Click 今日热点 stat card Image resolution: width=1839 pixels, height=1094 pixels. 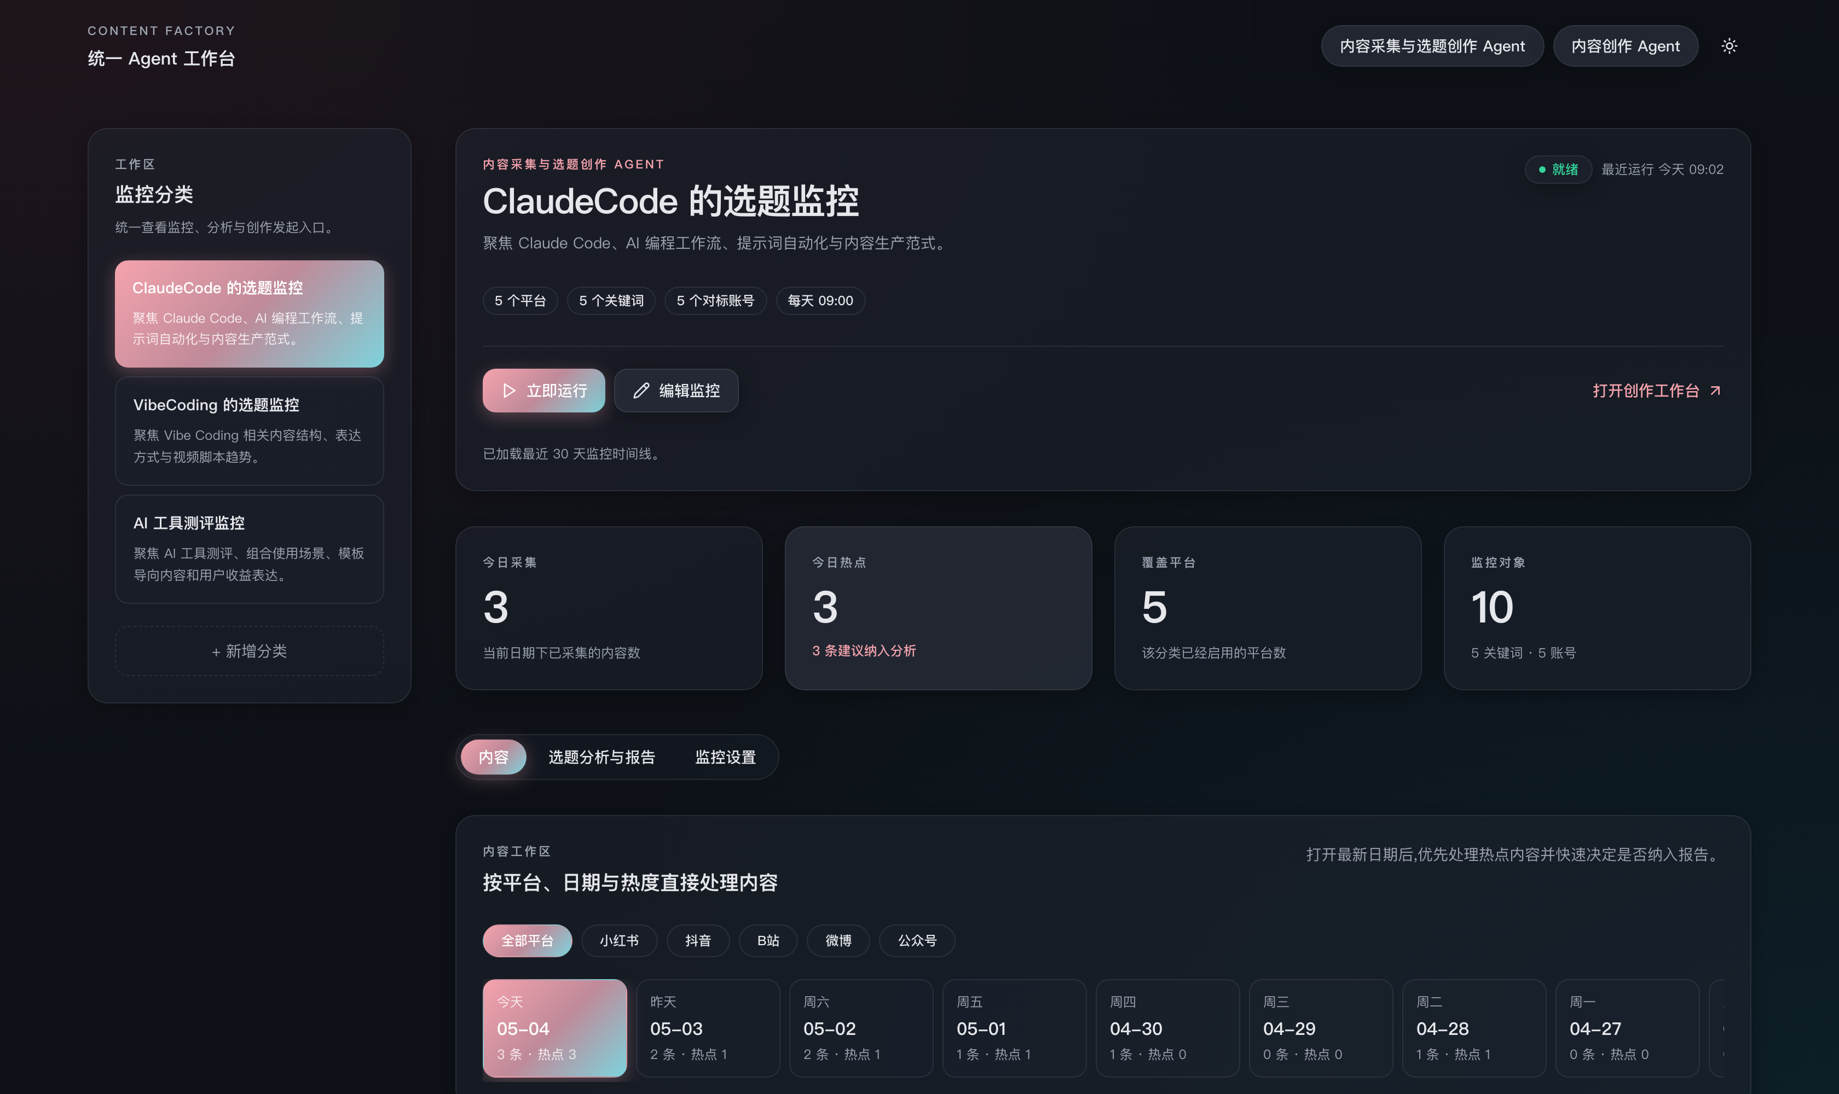click(x=938, y=608)
